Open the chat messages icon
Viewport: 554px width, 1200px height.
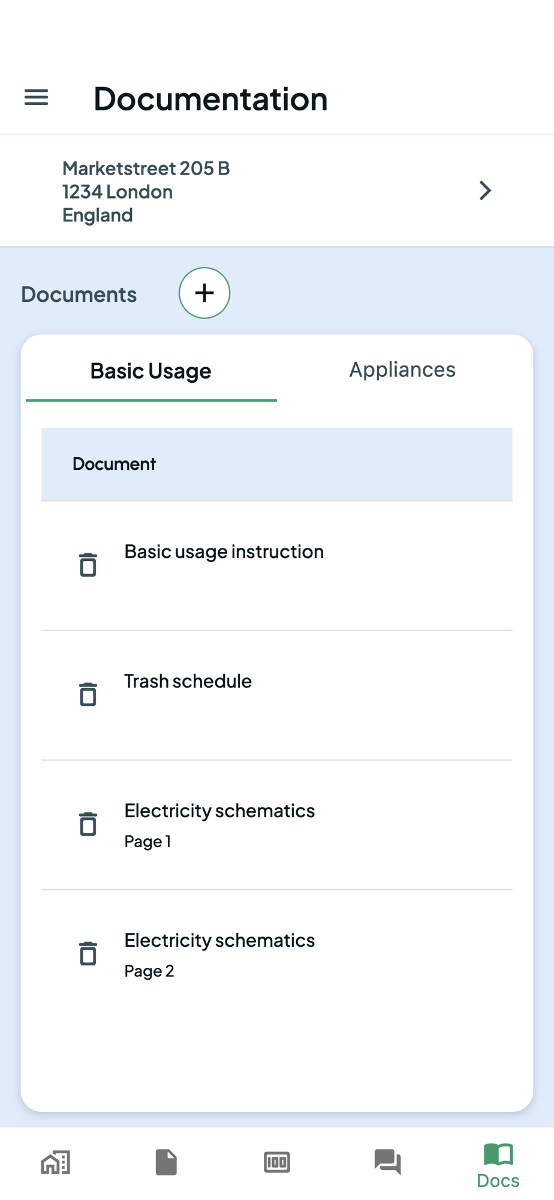click(x=387, y=1163)
